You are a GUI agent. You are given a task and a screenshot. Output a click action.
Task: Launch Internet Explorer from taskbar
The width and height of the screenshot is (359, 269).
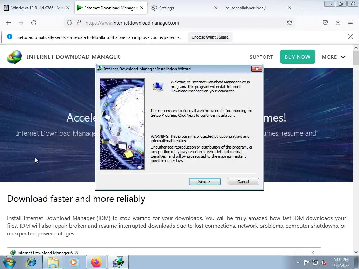(31, 262)
